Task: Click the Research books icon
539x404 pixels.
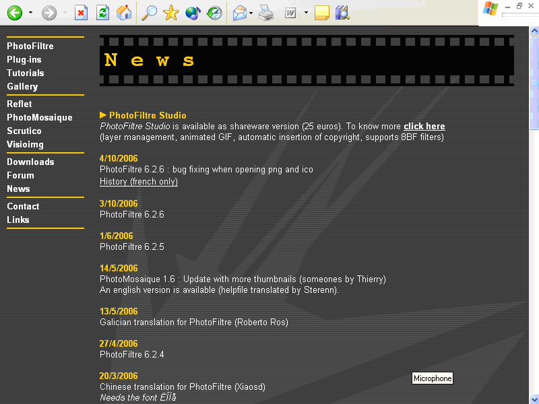Action: click(x=342, y=13)
